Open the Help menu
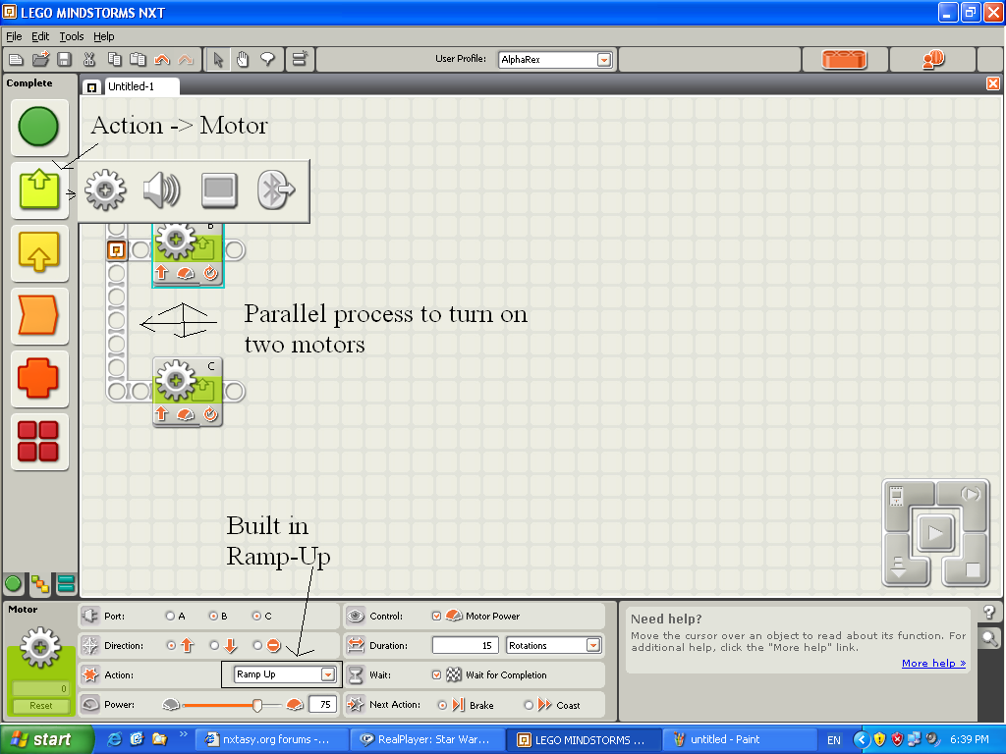1006x754 pixels. [x=104, y=36]
